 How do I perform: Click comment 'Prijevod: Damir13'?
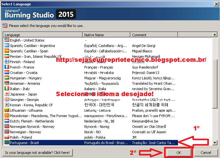(146, 73)
